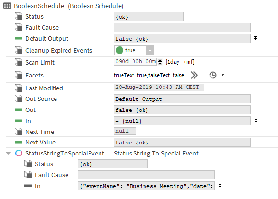Image resolution: width=278 pixels, height=199 pixels.
Task: Open the small dropdown arrow beside the clock
Action: (222, 75)
